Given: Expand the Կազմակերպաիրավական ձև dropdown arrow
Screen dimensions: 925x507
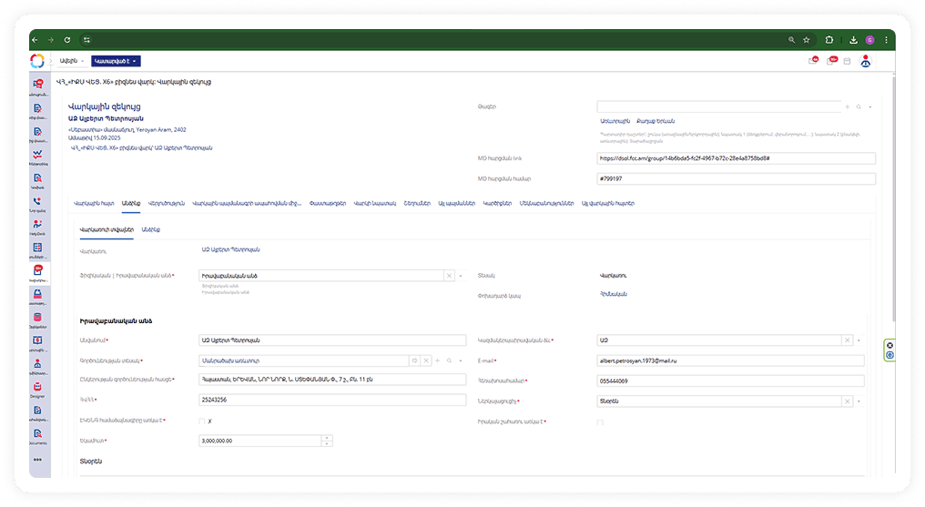Looking at the screenshot, I should click(x=859, y=340).
